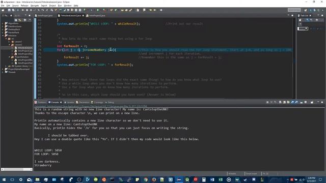The width and height of the screenshot is (326, 183).
Task: Switch to the Debug tab
Action: [x=110, y=102]
